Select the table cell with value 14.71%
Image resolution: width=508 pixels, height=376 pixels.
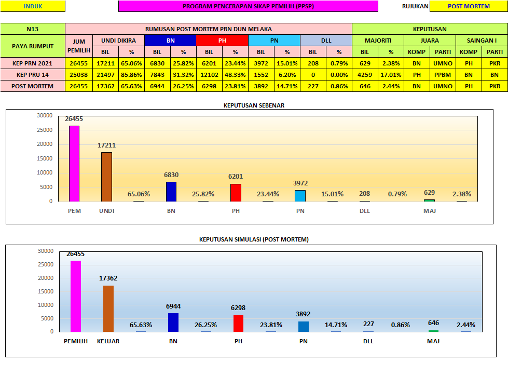[287, 86]
